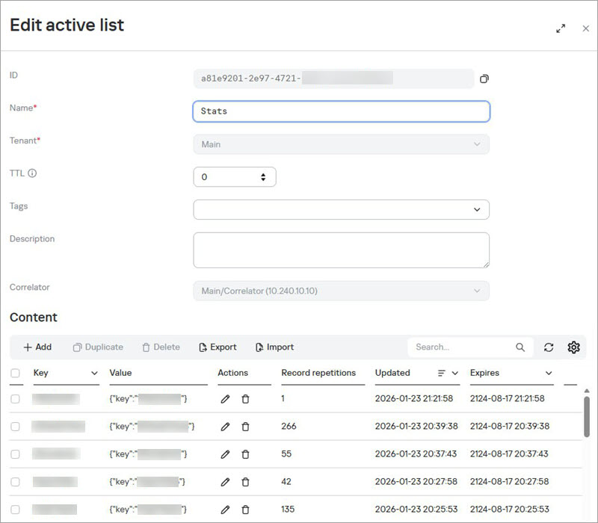Check the row updated 20:37:43

pos(15,454)
